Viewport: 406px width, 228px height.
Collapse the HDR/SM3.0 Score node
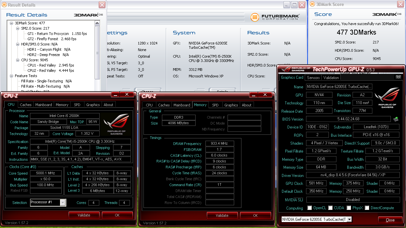click(x=18, y=44)
